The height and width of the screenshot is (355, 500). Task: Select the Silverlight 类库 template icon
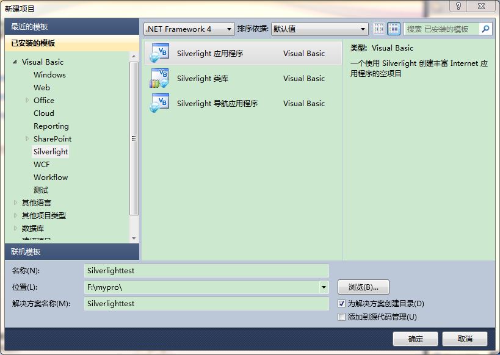click(159, 78)
